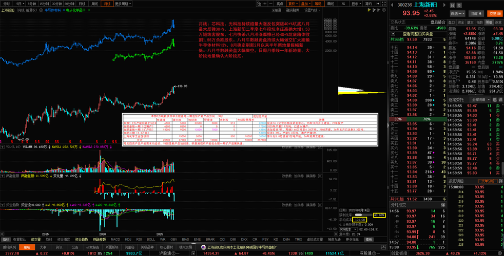Toggle 亮点 highlights display

(x=280, y=4)
